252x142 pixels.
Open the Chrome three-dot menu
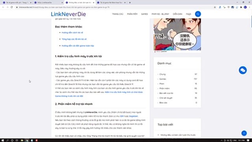250,7
